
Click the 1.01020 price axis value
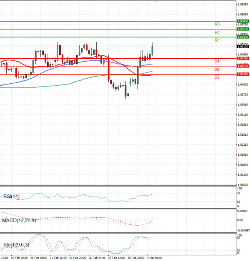242,184
